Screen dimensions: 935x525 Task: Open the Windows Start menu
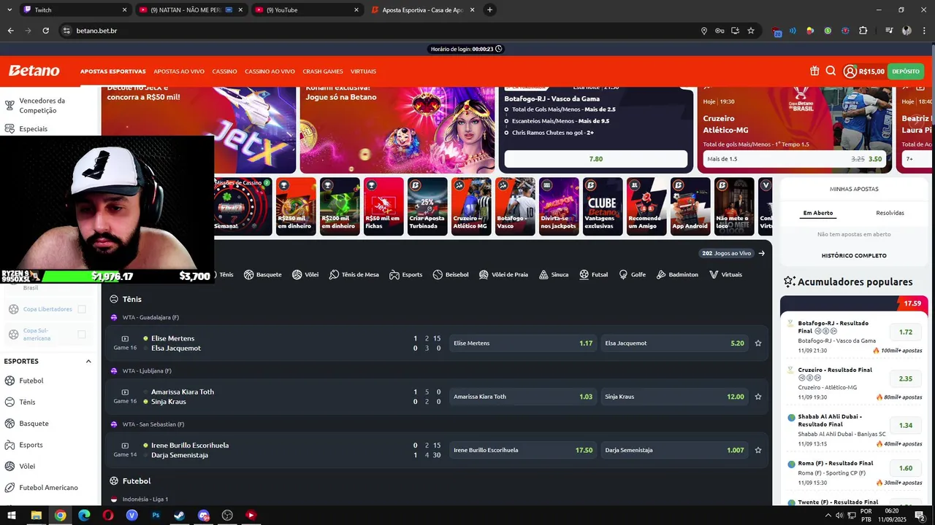12,515
